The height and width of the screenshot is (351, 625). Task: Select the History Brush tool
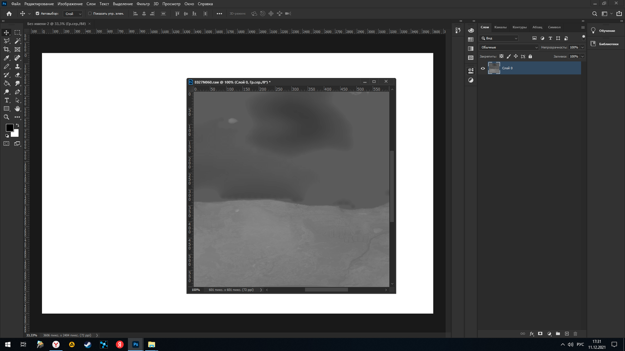tap(7, 75)
